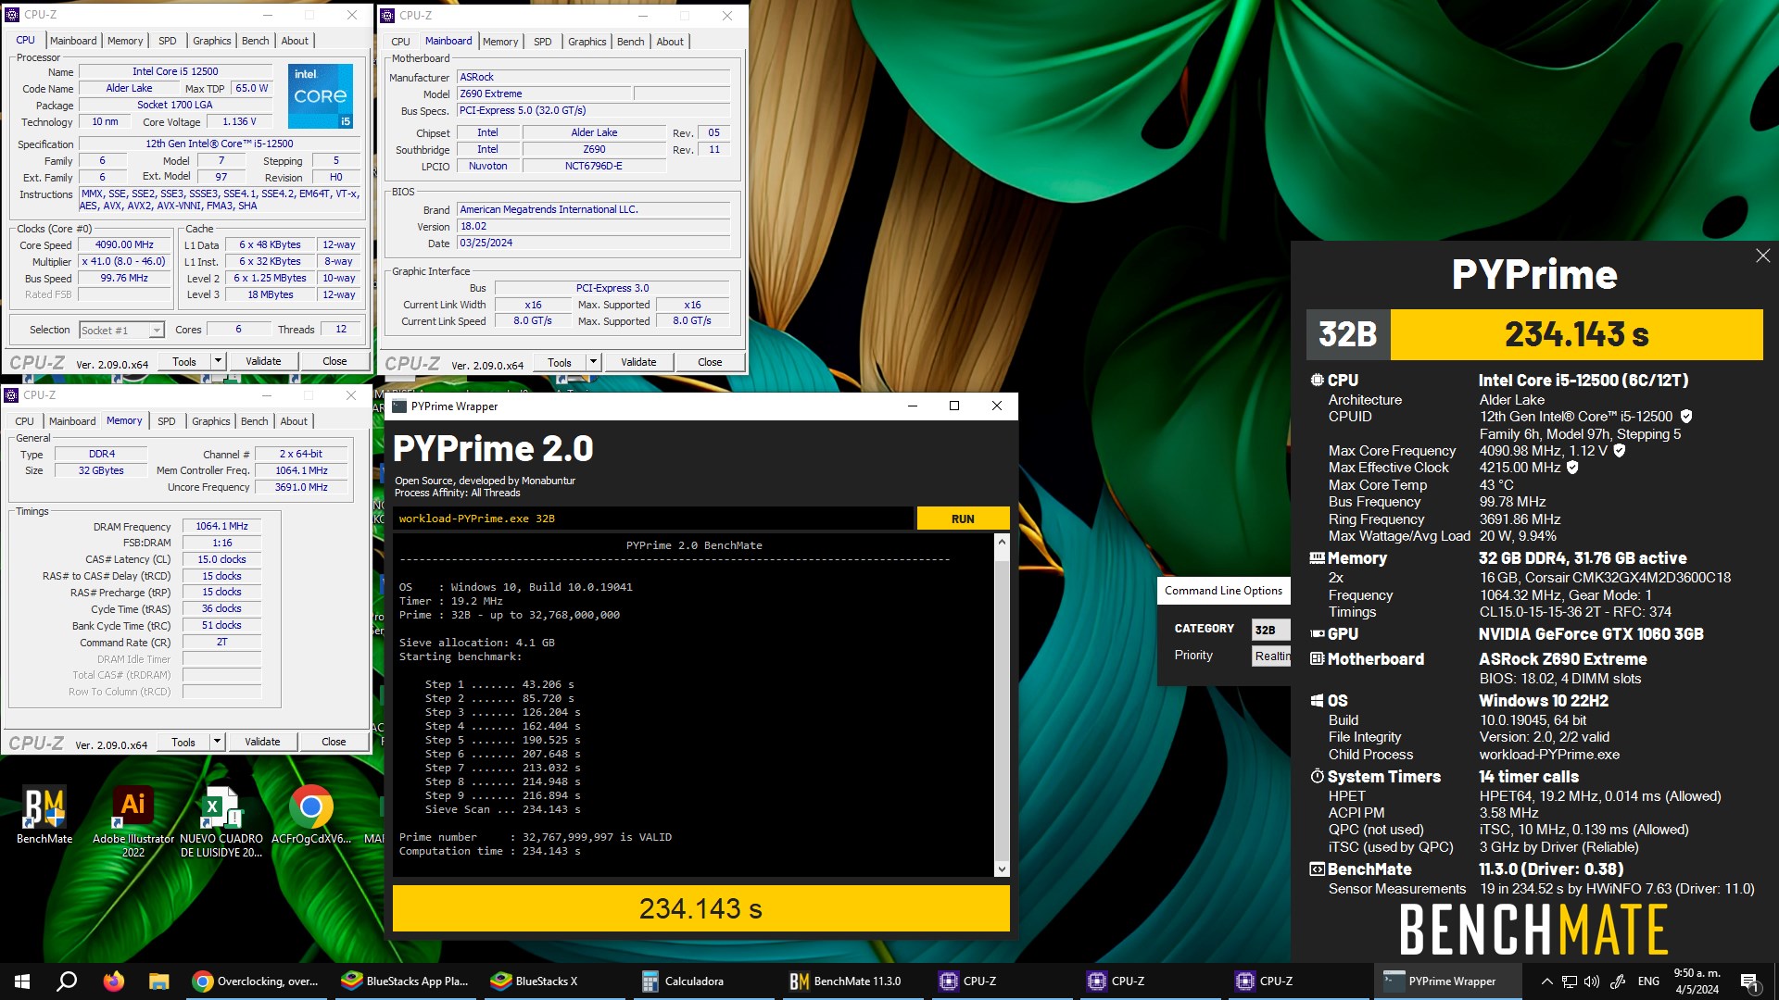Click Close in the Mainboard window
1779x1000 pixels.
point(710,362)
